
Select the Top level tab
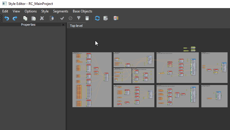(x=76, y=26)
